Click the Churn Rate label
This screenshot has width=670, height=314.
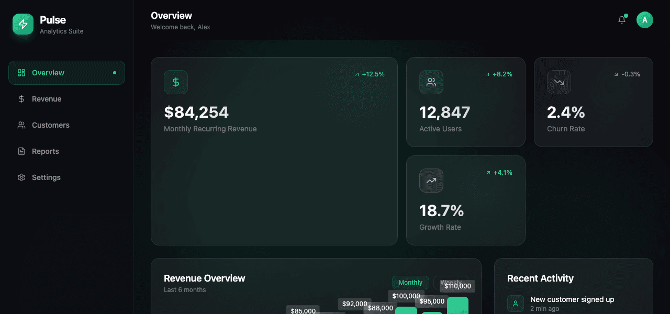click(x=566, y=129)
